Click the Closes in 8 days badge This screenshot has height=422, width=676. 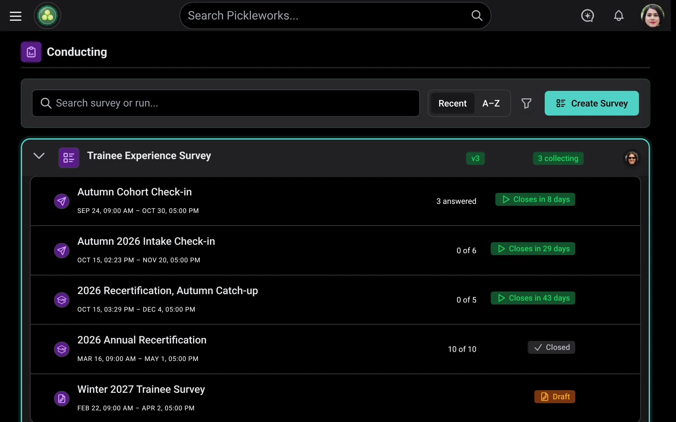(x=535, y=199)
